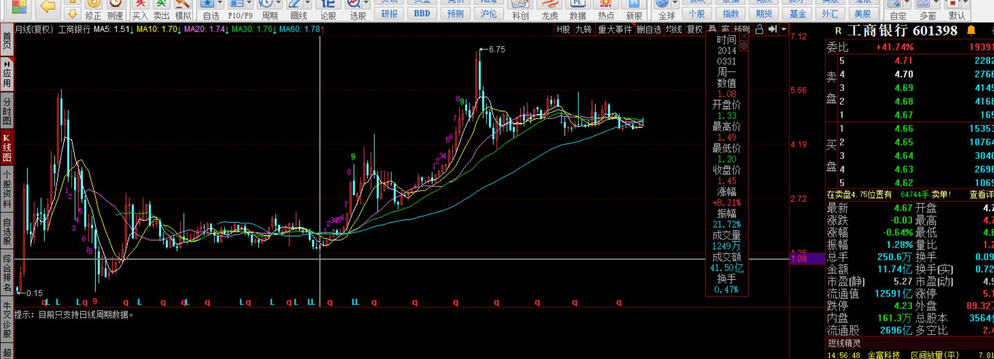Click the colorful squares logo icon
The width and height of the screenshot is (994, 359).
point(18,7)
